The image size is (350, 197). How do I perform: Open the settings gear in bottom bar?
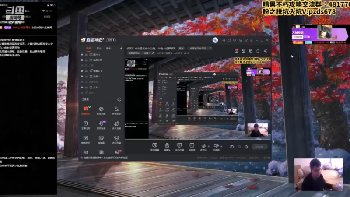coord(246,147)
